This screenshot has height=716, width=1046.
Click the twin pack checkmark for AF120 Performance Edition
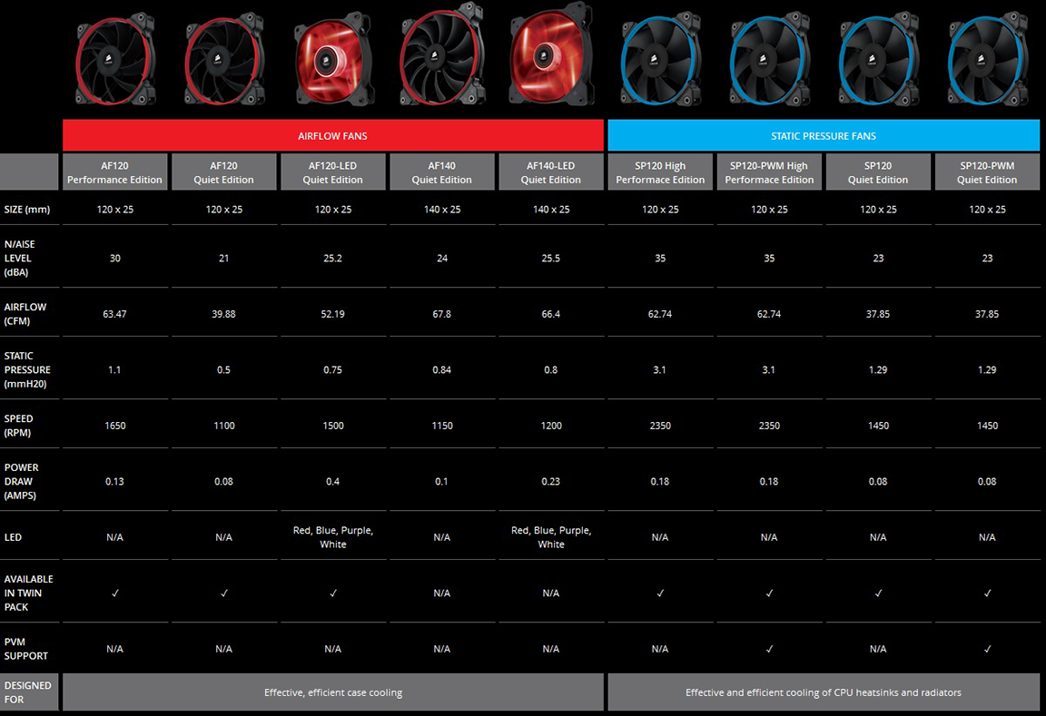tap(114, 593)
